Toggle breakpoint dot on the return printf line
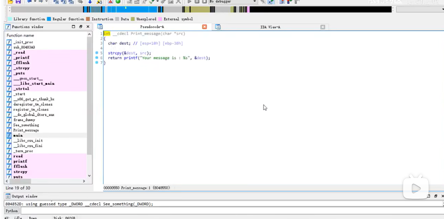 tap(97, 58)
